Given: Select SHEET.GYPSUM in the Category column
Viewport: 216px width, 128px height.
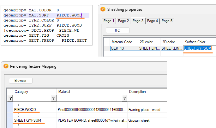Looking at the screenshot, I should [x=27, y=120].
